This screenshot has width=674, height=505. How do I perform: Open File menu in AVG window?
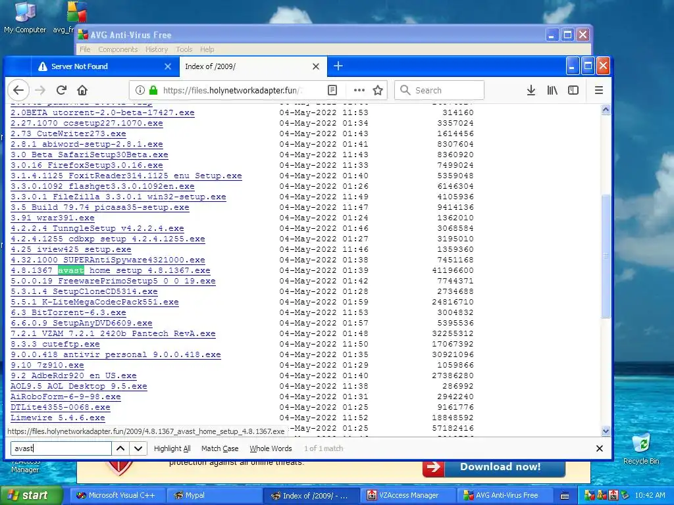click(x=85, y=49)
